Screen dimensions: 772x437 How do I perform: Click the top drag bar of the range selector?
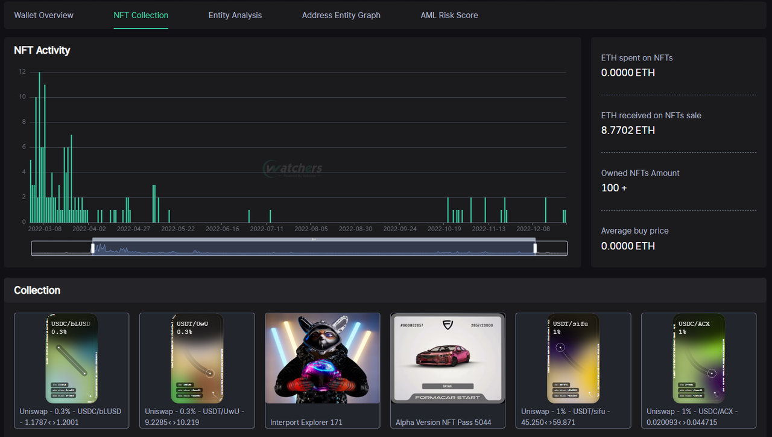314,240
